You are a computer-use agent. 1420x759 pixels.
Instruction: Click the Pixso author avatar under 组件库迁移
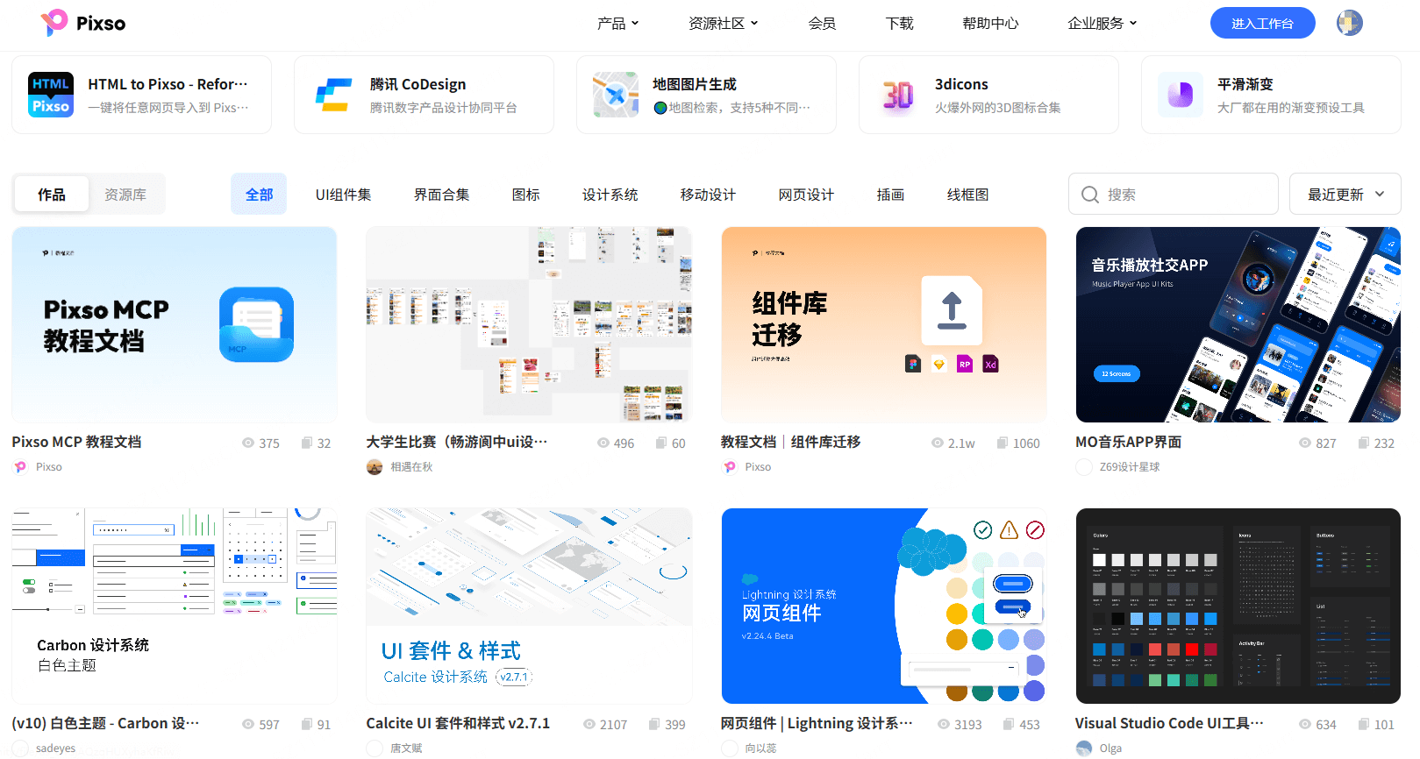[730, 467]
